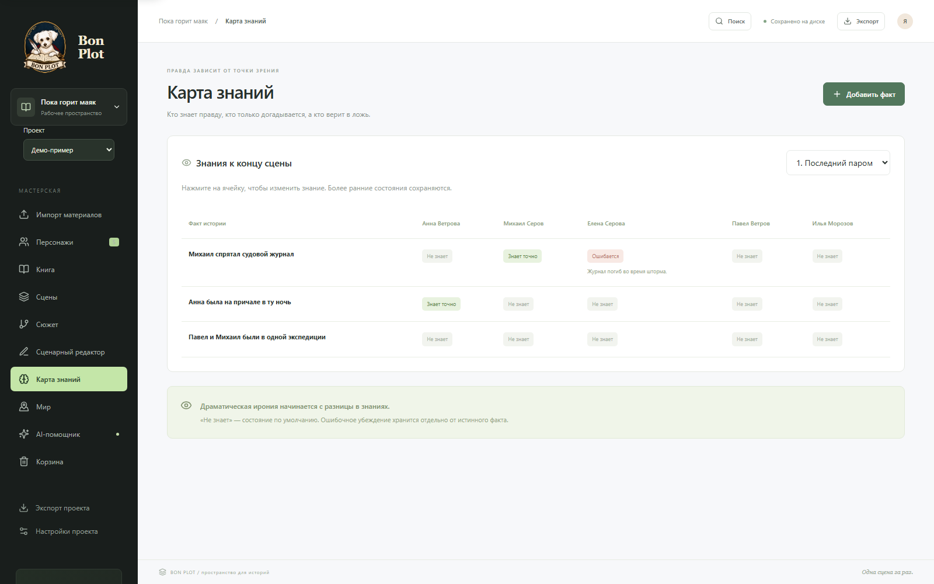The image size is (934, 584).
Task: Click the Import materials upload icon
Action: pyautogui.click(x=24, y=214)
